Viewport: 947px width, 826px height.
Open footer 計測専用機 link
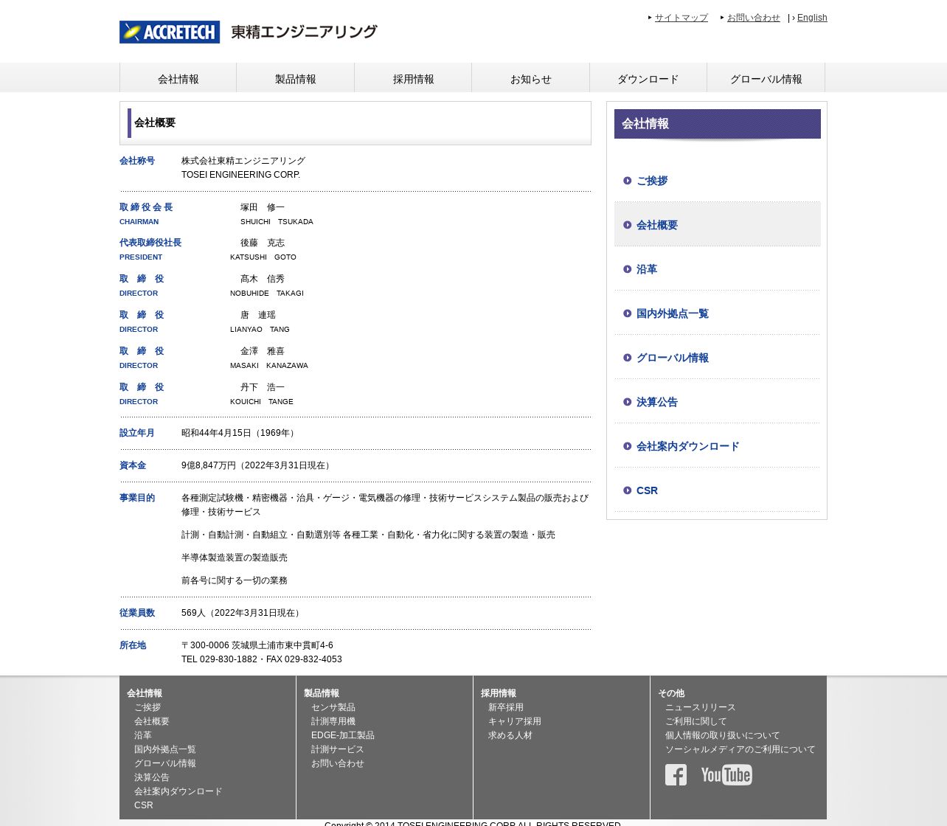[x=333, y=721]
